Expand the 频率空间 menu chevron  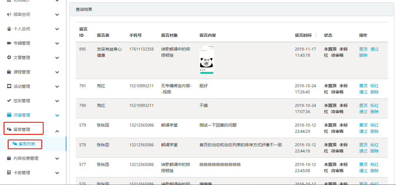click(57, 15)
